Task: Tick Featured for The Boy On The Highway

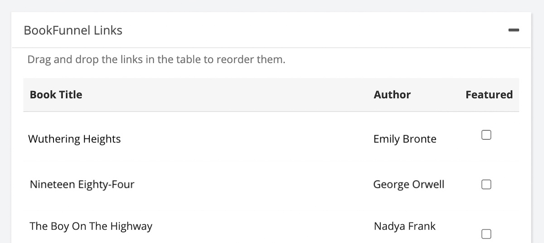Action: tap(486, 234)
